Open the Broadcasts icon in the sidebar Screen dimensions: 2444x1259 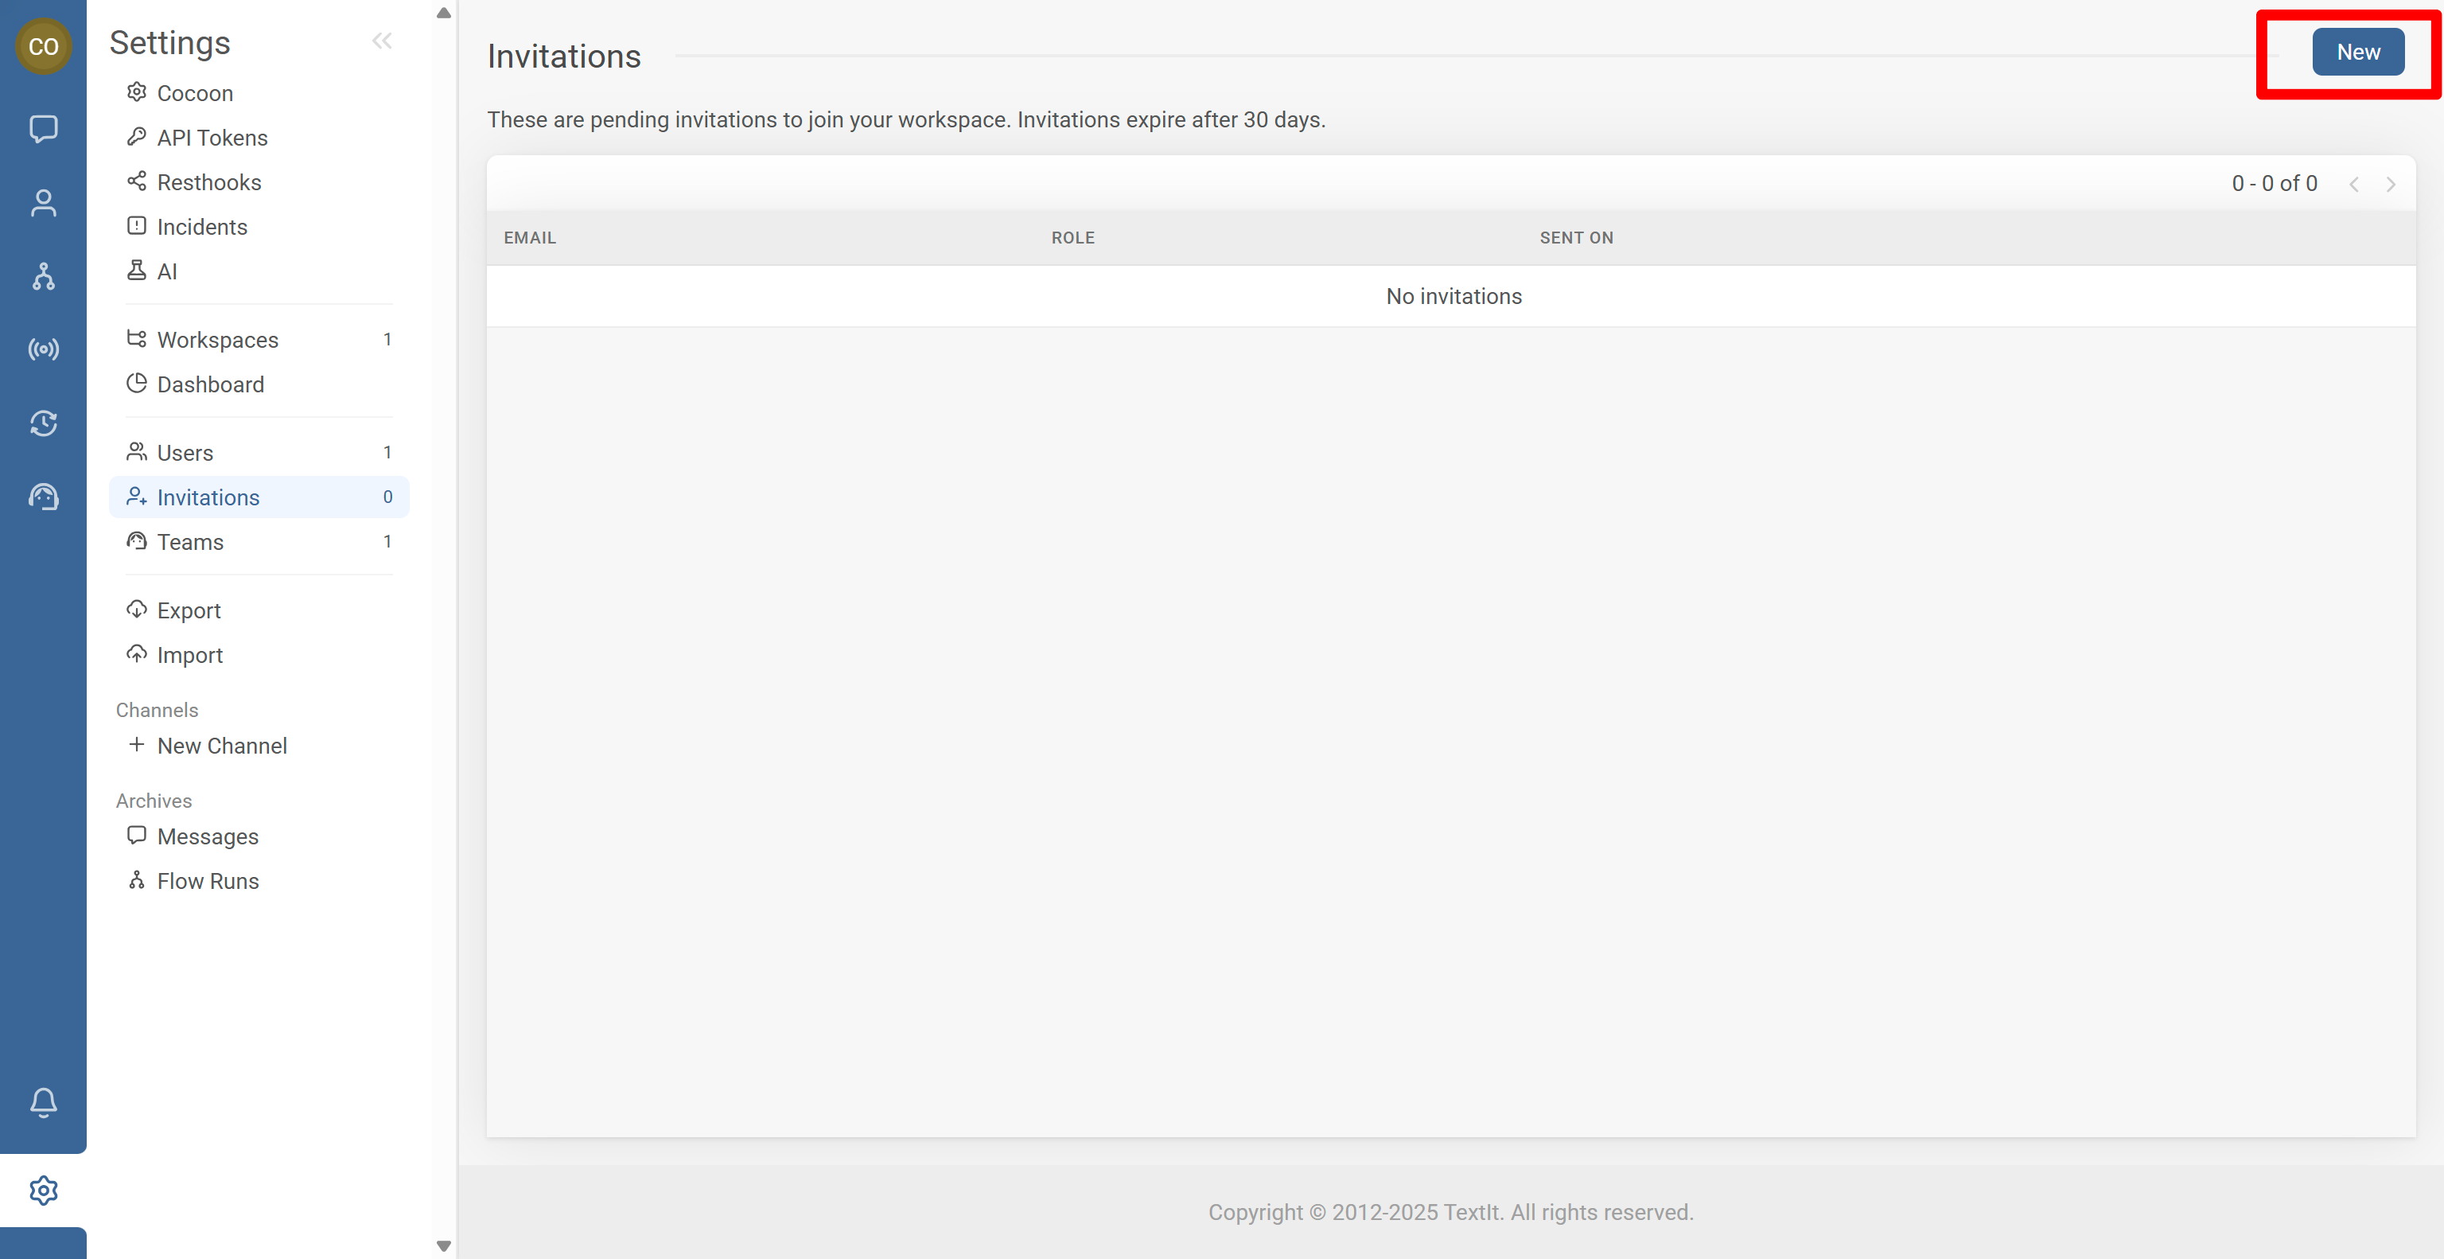[44, 349]
